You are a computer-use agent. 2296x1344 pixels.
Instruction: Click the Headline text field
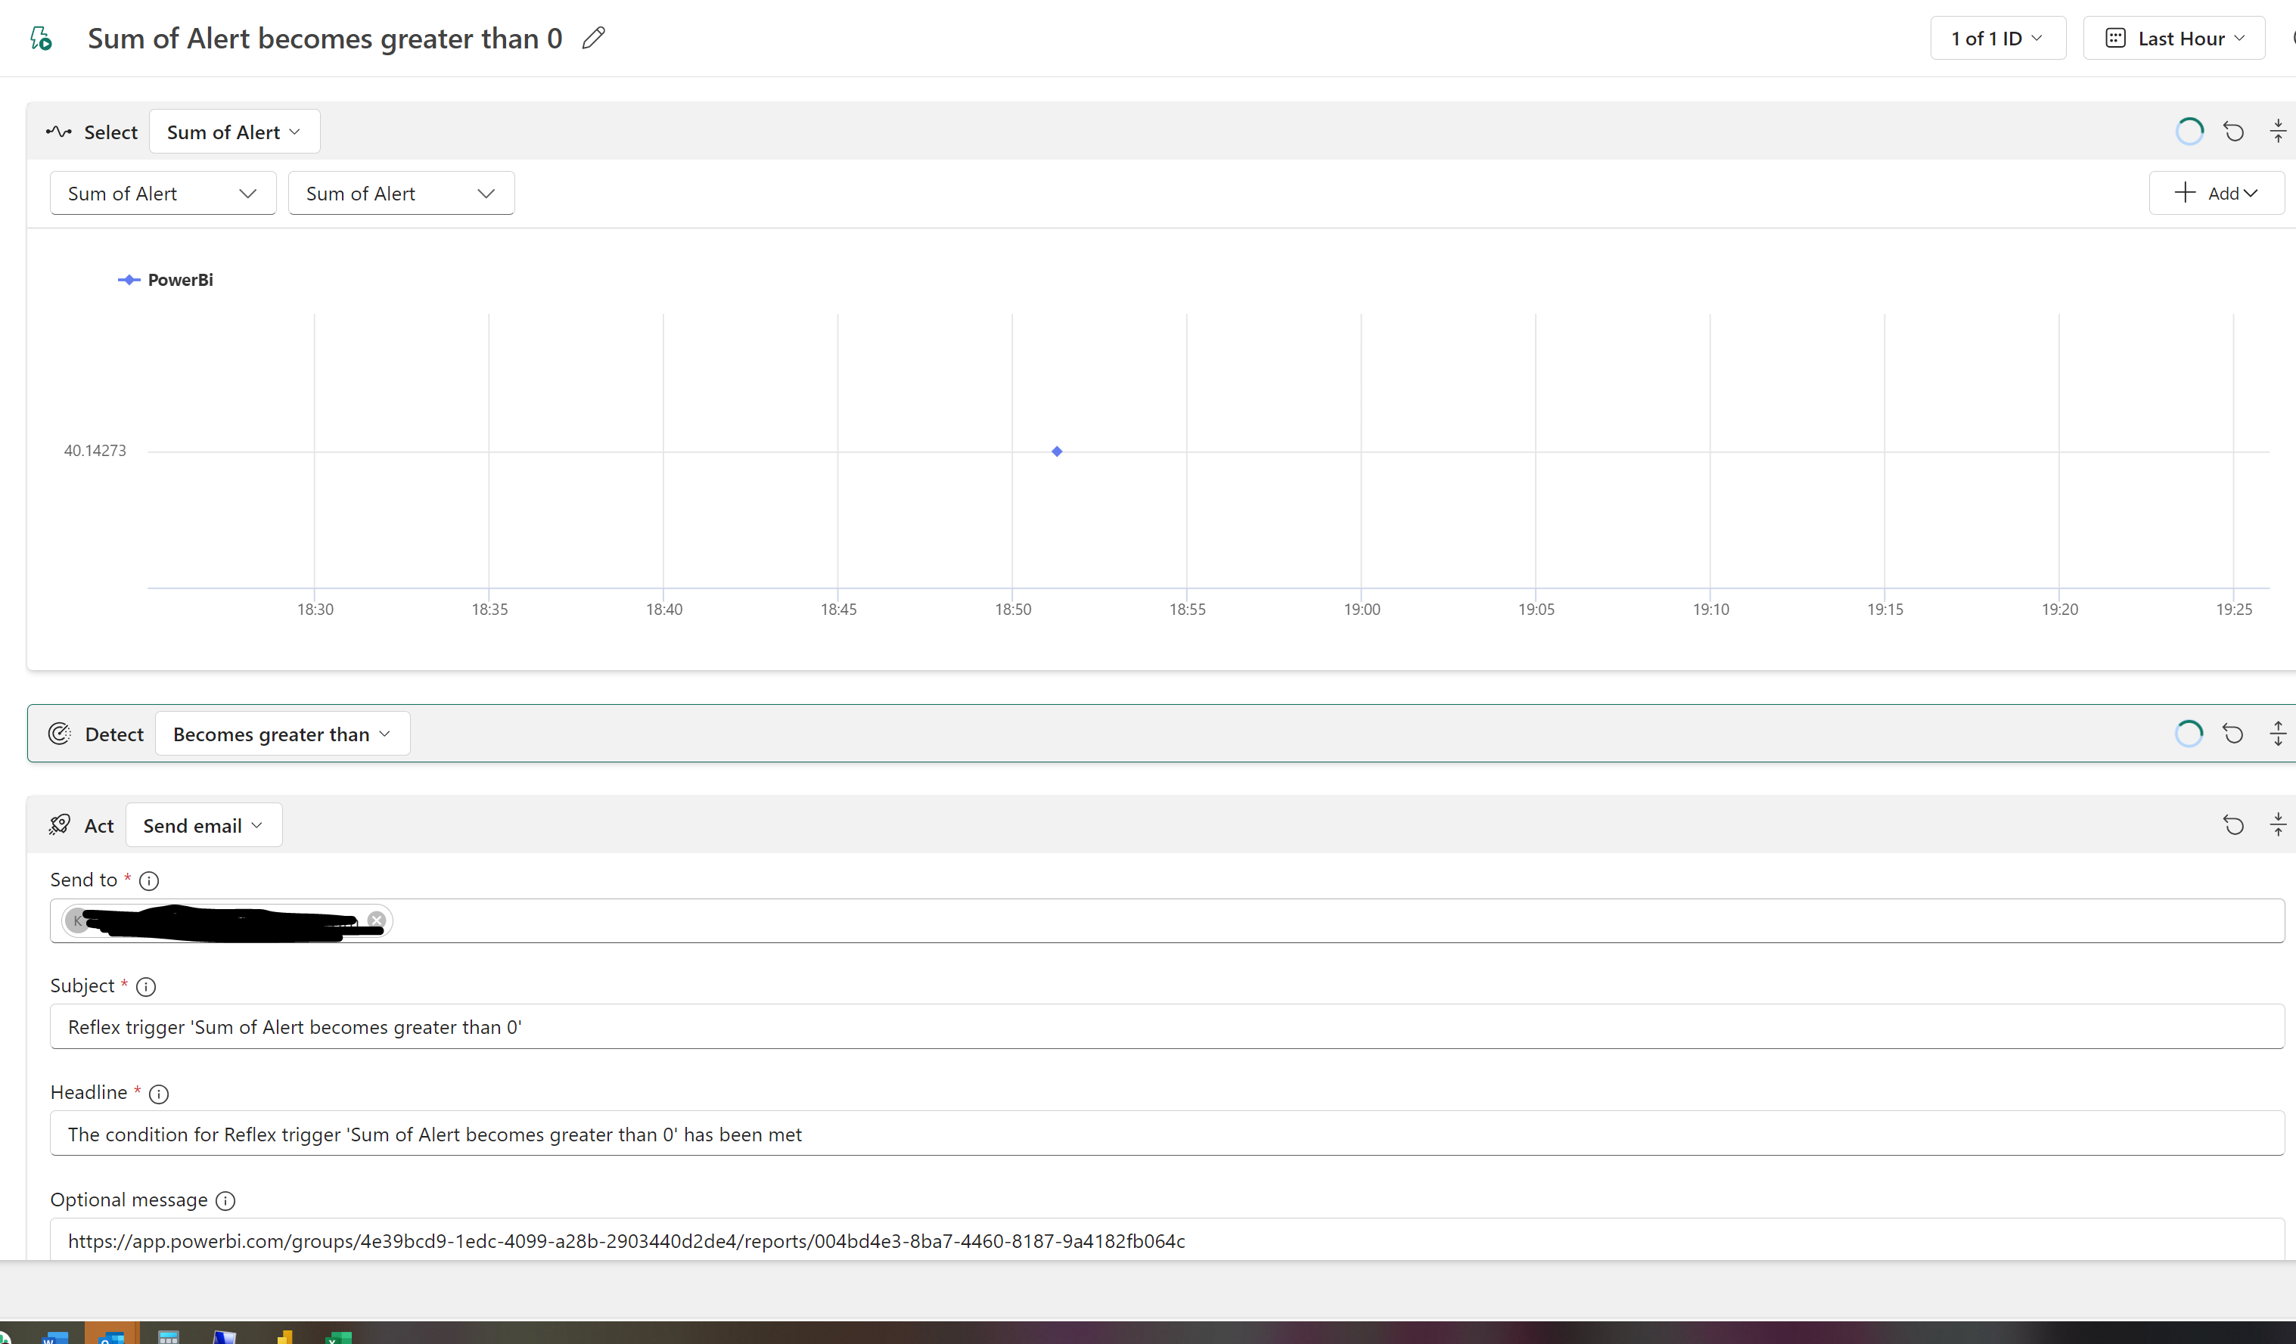[1167, 1134]
